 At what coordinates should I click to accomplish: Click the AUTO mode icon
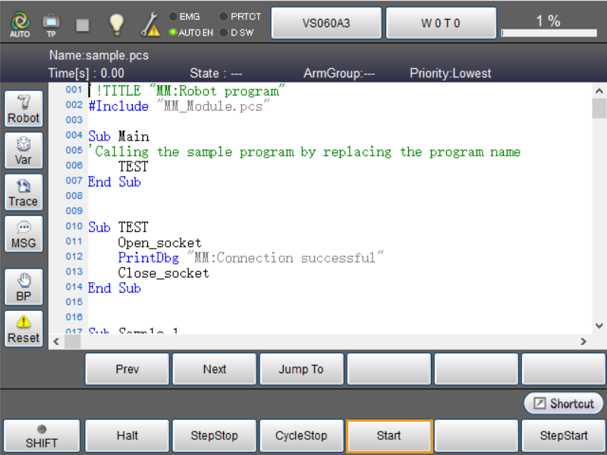tap(20, 24)
